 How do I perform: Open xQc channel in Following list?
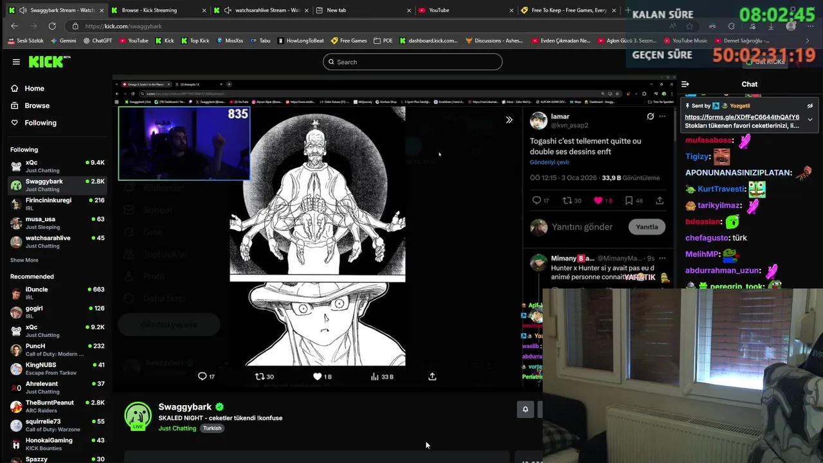pyautogui.click(x=57, y=167)
